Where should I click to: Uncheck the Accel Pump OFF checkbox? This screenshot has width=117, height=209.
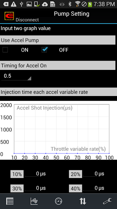click(44, 50)
